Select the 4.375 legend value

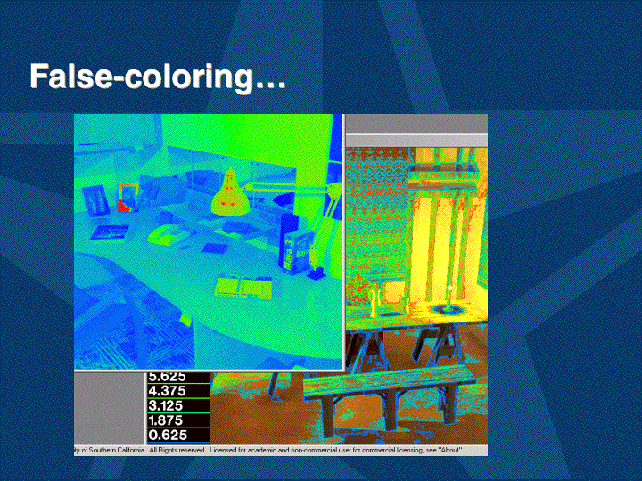[x=167, y=391]
